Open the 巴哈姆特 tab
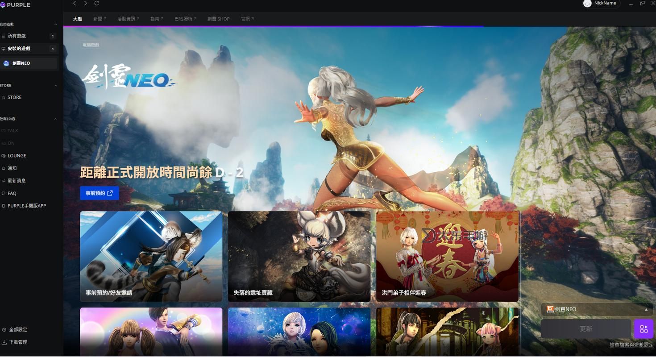Screen dimensions: 656x357 (x=185, y=19)
